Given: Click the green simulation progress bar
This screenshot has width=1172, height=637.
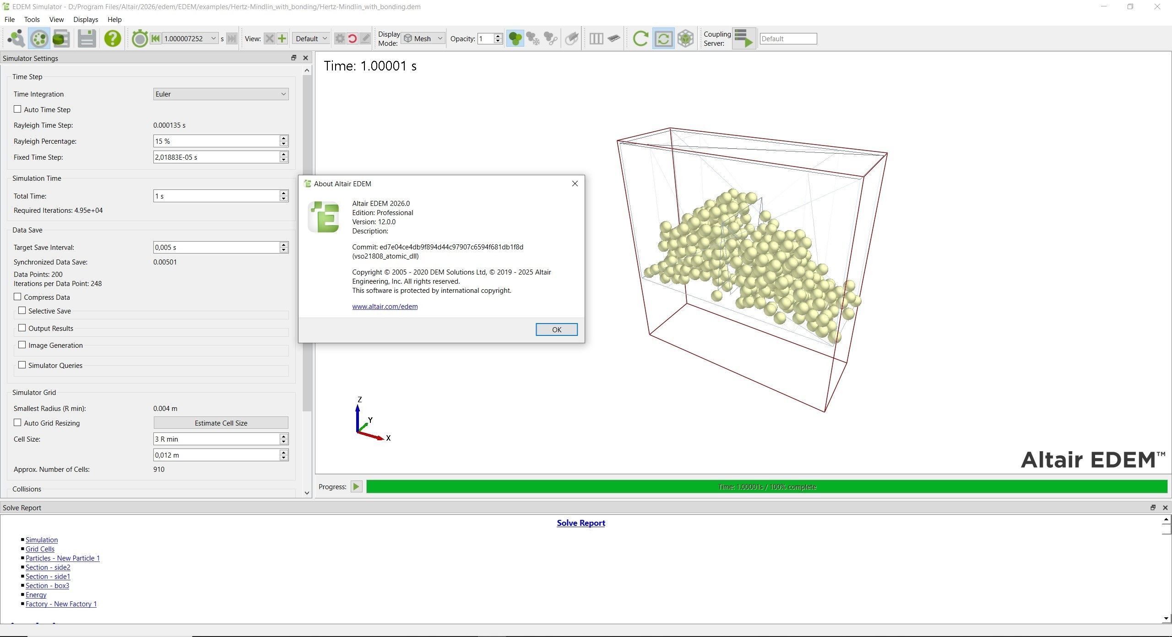Looking at the screenshot, I should pyautogui.click(x=767, y=487).
